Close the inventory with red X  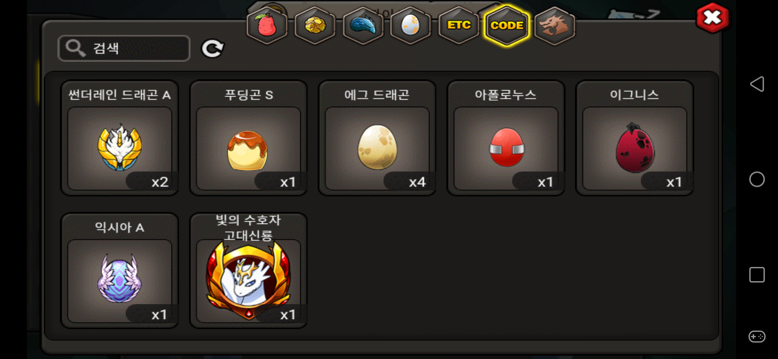coord(713,18)
